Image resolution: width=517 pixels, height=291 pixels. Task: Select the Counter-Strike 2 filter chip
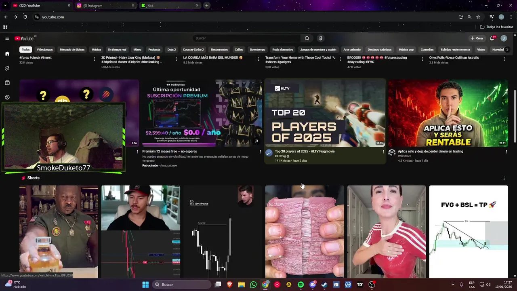tap(193, 50)
